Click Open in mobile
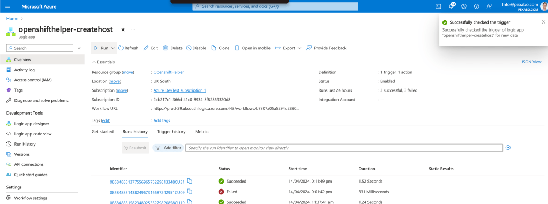This screenshot has width=548, height=204. click(252, 48)
